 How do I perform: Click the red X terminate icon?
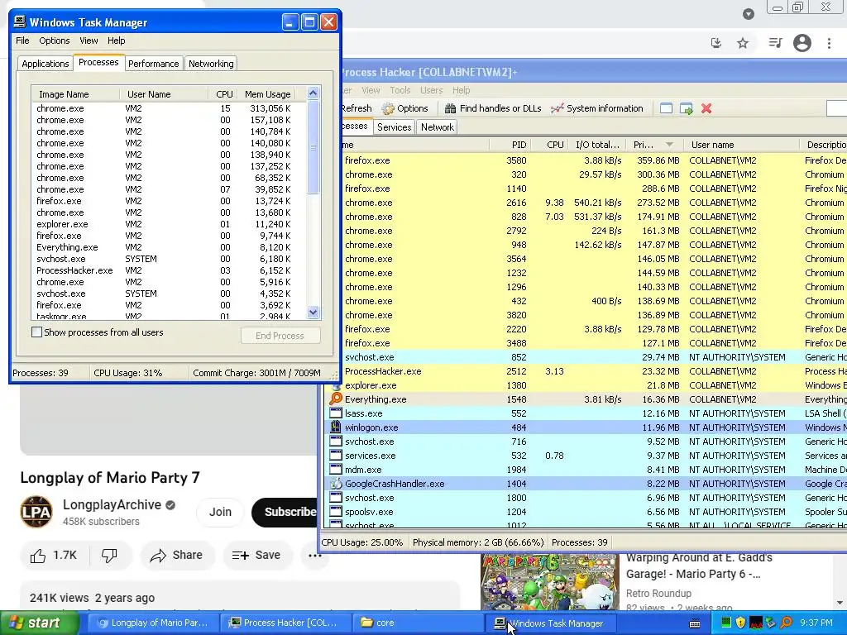pyautogui.click(x=706, y=108)
